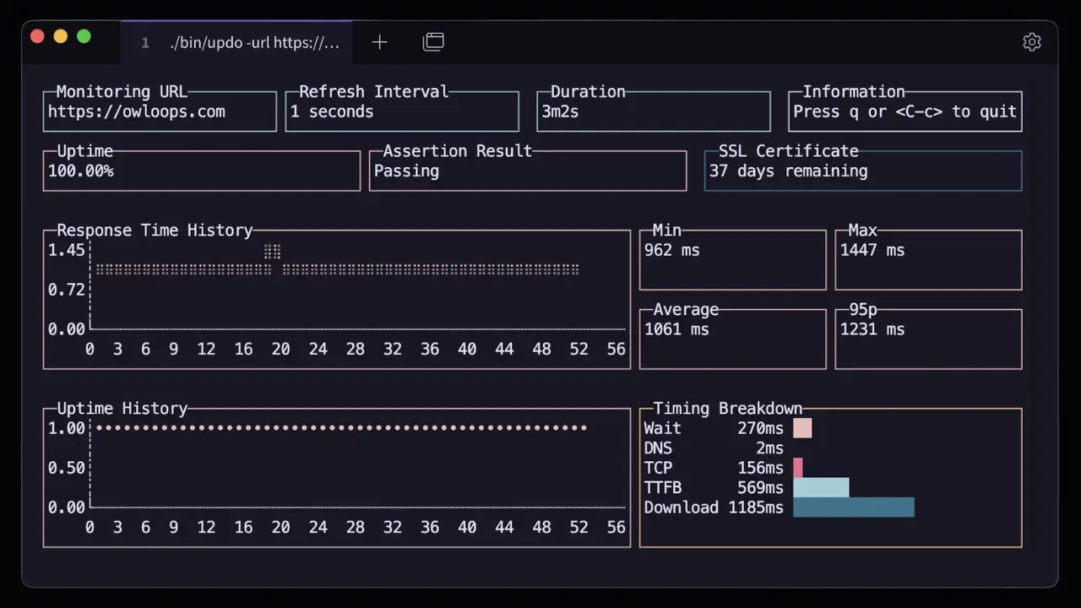Click the 100.00% uptime value
Image resolution: width=1081 pixels, height=608 pixels.
click(80, 171)
